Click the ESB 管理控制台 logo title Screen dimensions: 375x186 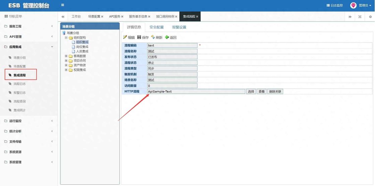pyautogui.click(x=29, y=5)
